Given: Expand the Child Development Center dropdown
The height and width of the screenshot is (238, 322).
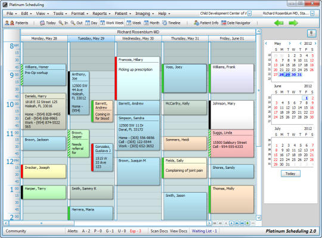Looking at the screenshot, I should tap(249, 14).
